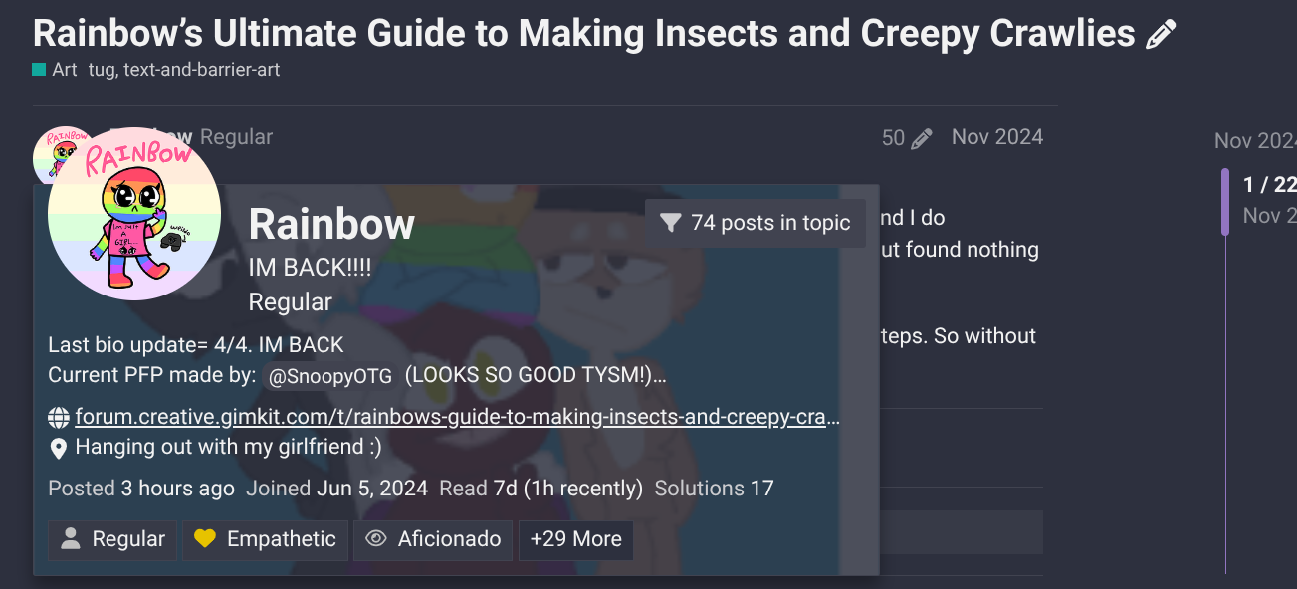
Task: Select the tug tag
Action: point(101,70)
